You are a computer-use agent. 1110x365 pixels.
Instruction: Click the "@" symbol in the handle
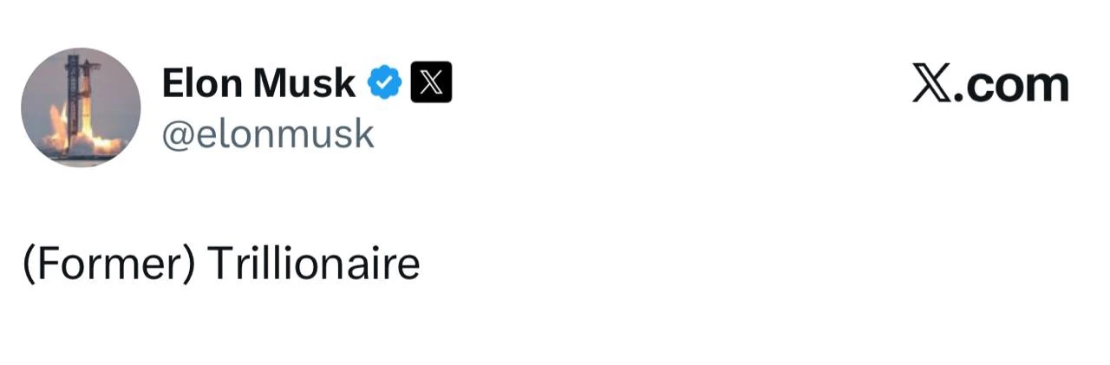[x=178, y=135]
